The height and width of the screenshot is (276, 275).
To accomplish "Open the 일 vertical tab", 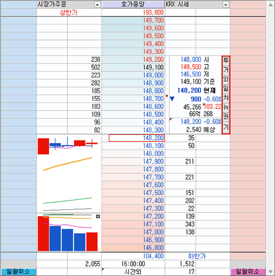I will pos(226,88).
